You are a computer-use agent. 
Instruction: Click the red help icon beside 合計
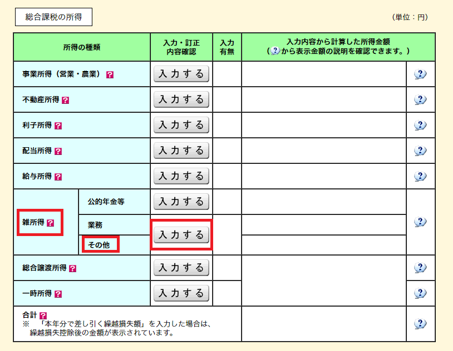43,315
